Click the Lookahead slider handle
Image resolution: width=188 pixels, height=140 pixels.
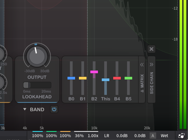[27, 85]
